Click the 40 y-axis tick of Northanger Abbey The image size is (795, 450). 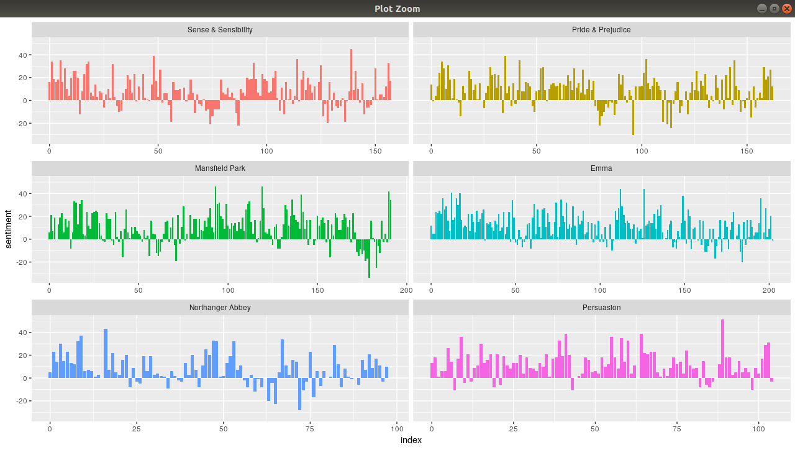coord(22,333)
